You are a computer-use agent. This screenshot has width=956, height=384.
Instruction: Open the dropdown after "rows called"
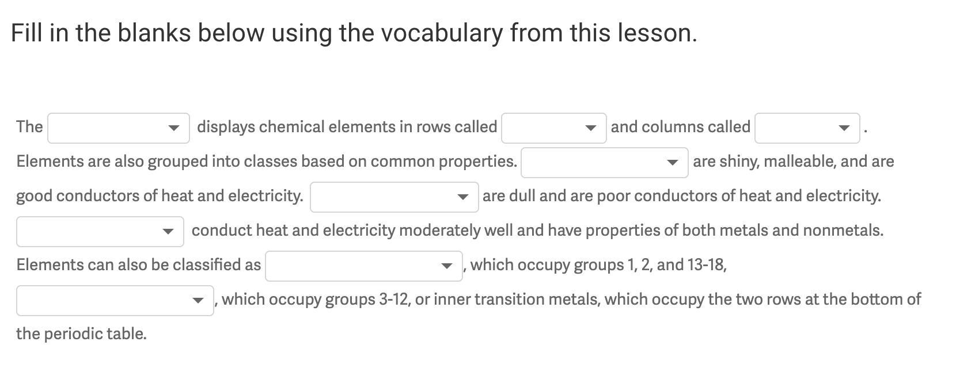coord(554,128)
